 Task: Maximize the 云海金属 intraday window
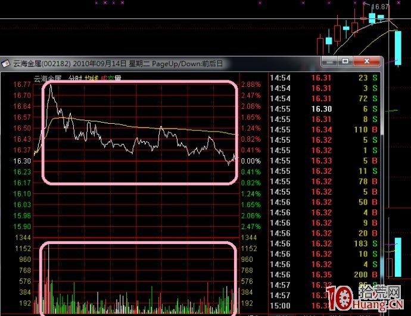point(345,61)
